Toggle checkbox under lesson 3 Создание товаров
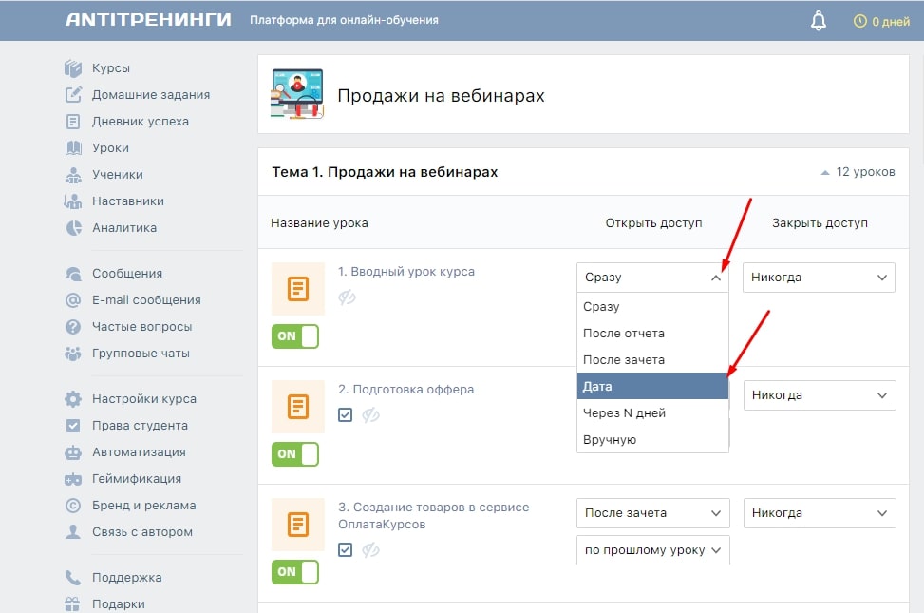The image size is (924, 613). pyautogui.click(x=346, y=550)
